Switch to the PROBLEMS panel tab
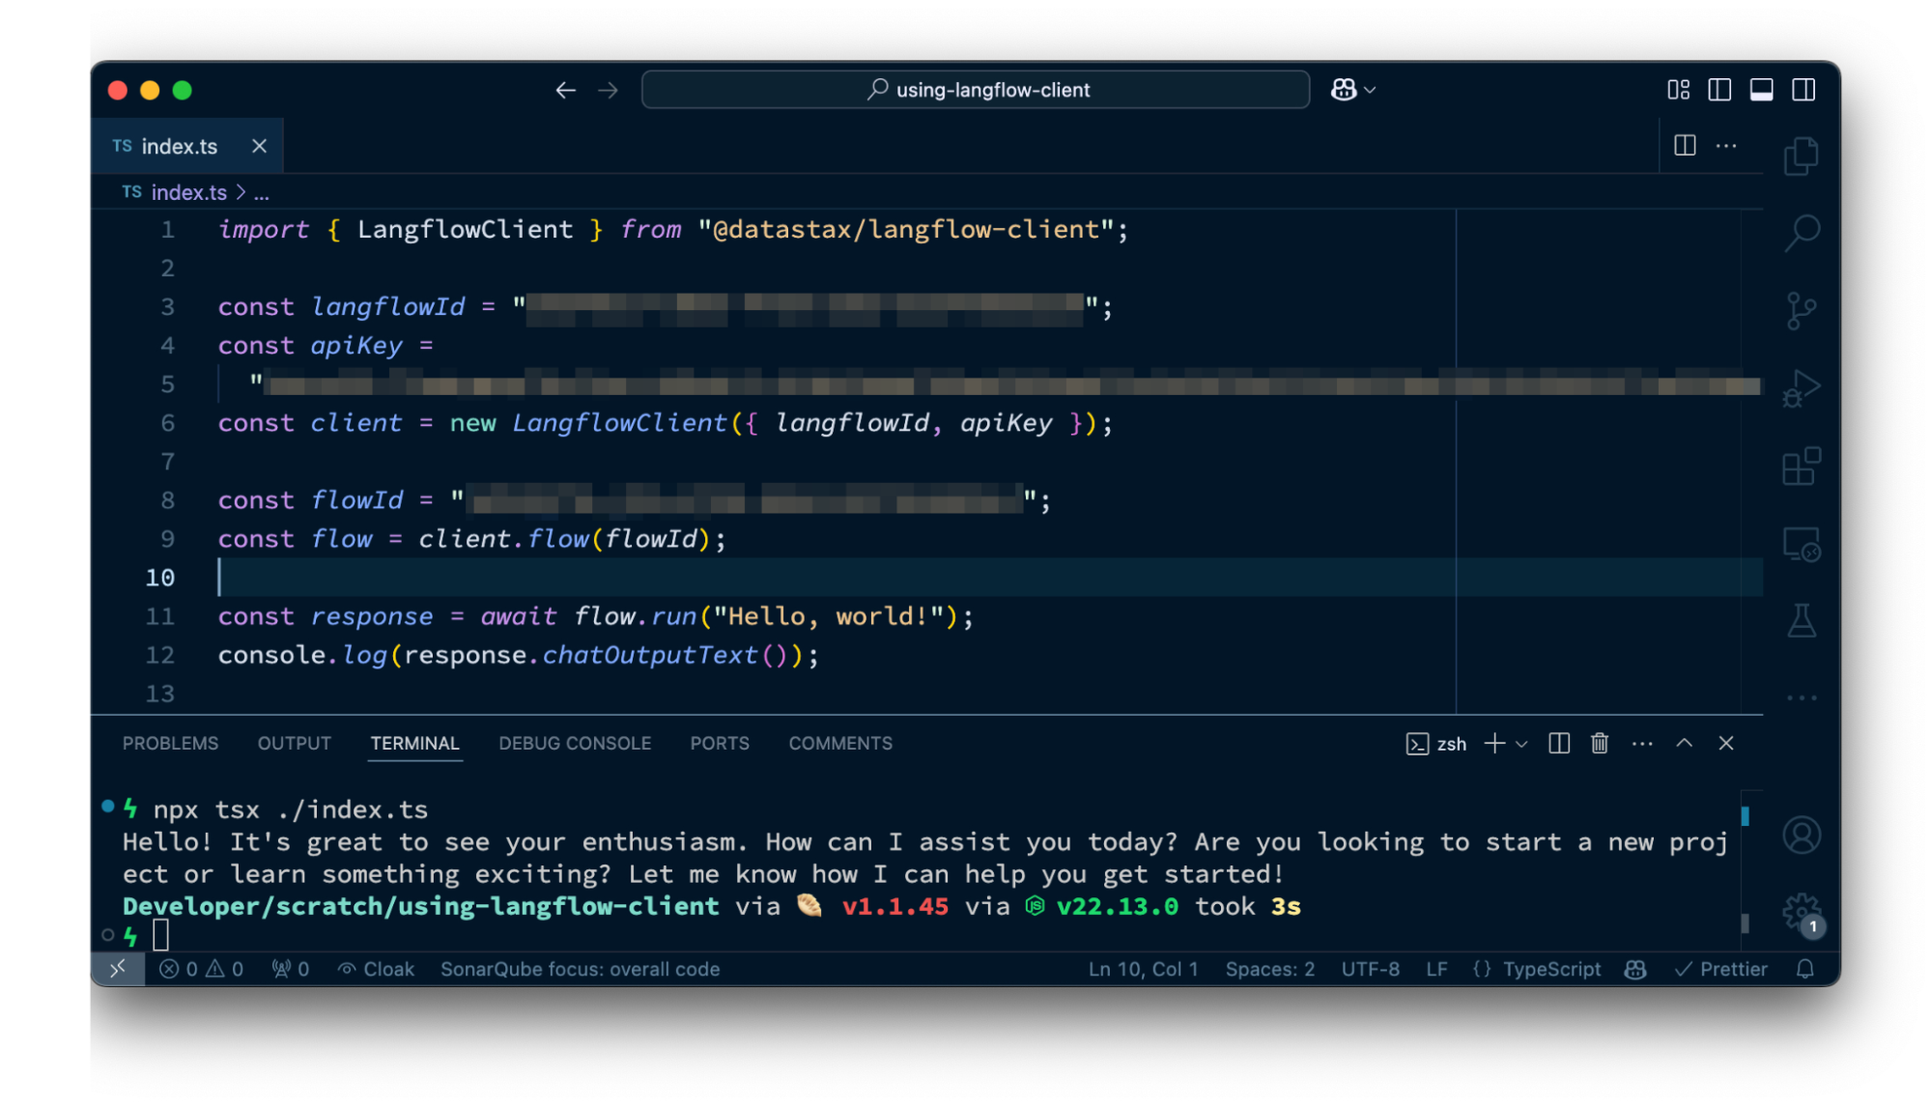This screenshot has width=1931, height=1106. click(x=170, y=743)
